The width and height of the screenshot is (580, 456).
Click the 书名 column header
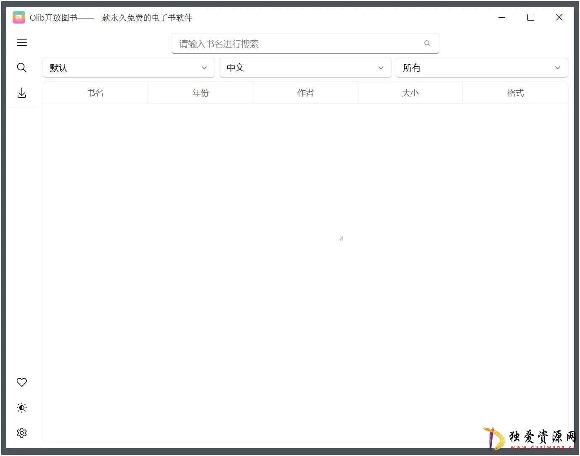(95, 93)
